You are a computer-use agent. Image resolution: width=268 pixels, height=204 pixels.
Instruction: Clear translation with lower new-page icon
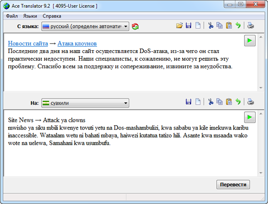pos(198,102)
